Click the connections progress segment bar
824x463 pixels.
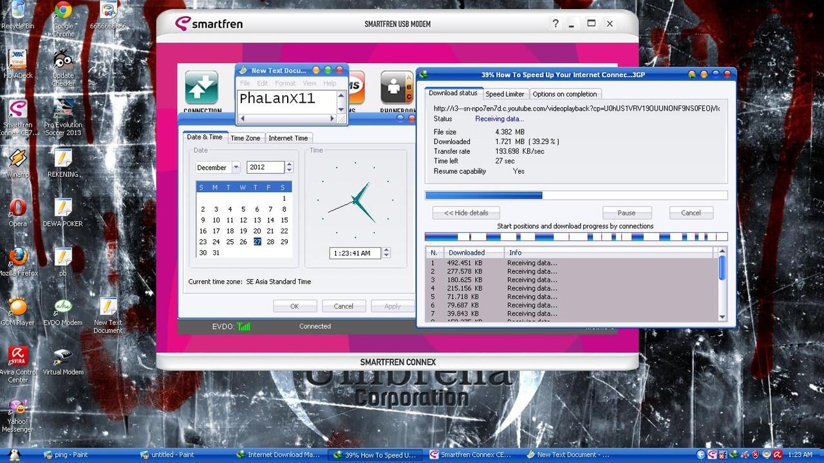pos(576,237)
